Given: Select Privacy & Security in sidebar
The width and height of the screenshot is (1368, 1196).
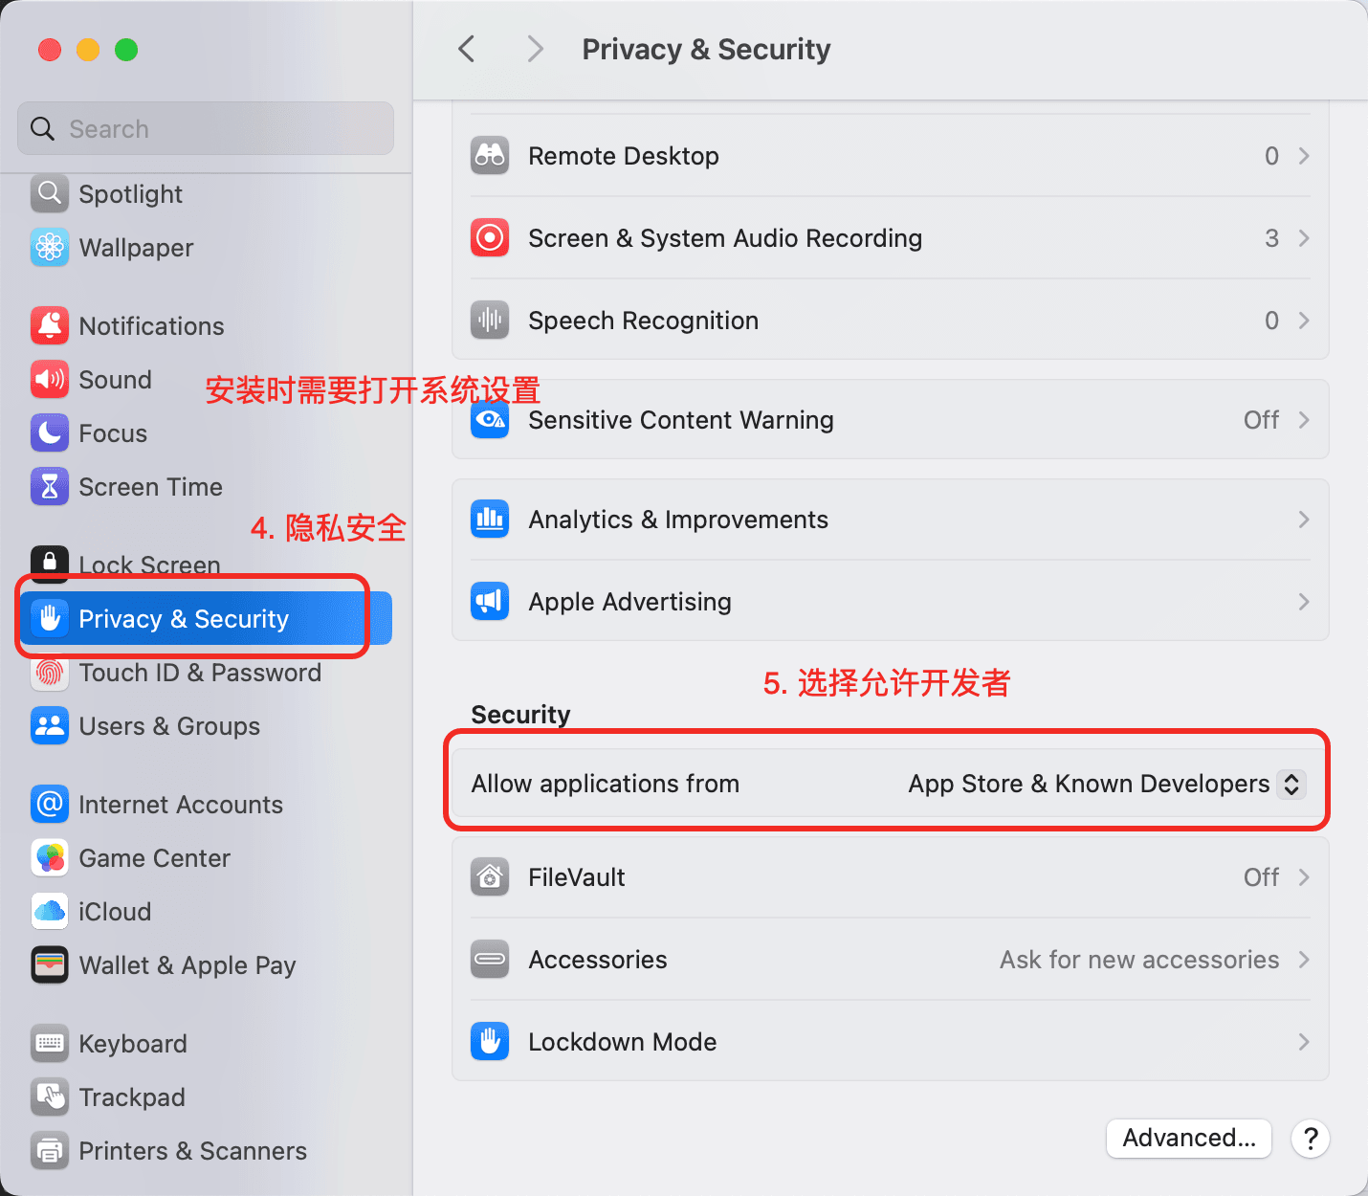Looking at the screenshot, I should point(184,618).
